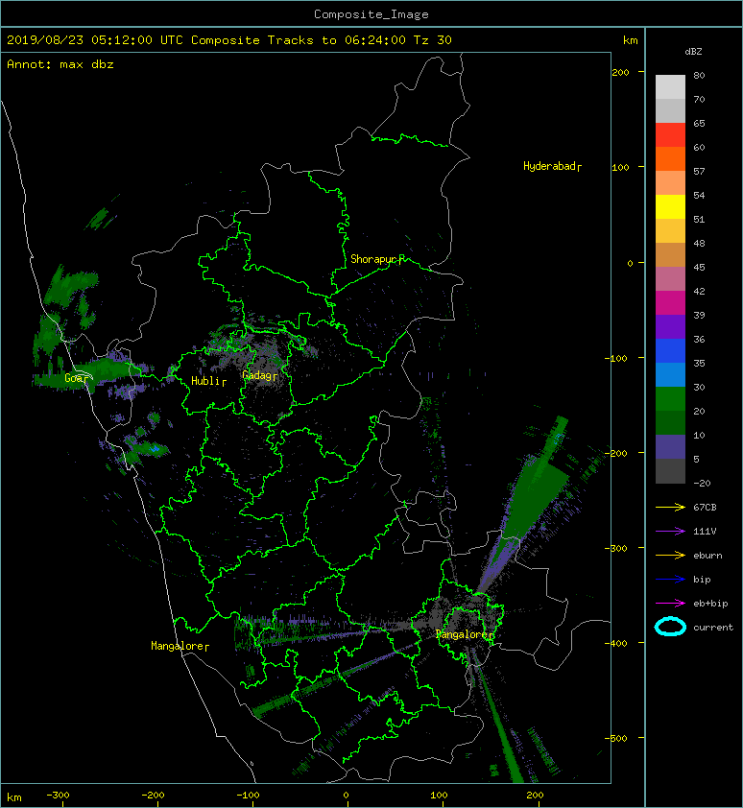Click the Shorapur city label
The width and height of the screenshot is (743, 808).
pyautogui.click(x=374, y=259)
